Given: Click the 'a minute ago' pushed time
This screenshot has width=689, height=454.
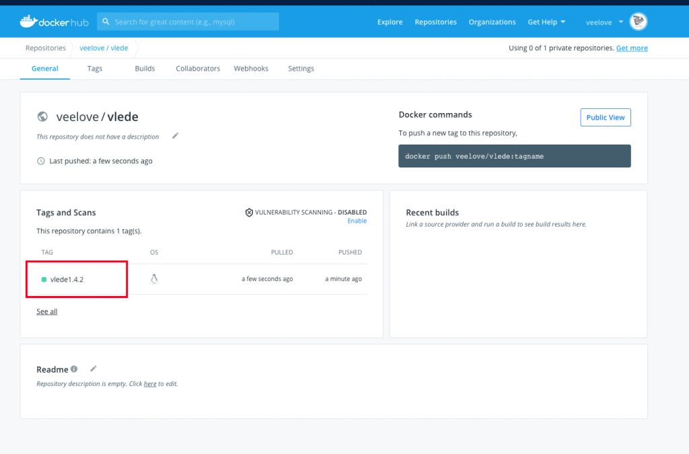Looking at the screenshot, I should point(343,279).
